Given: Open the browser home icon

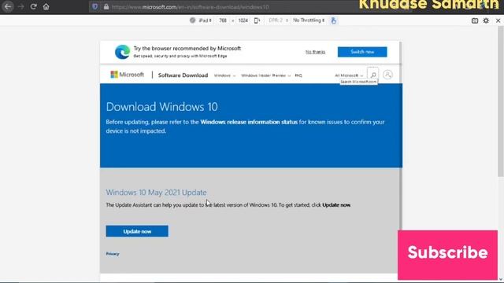Looking at the screenshot, I should [x=46, y=6].
